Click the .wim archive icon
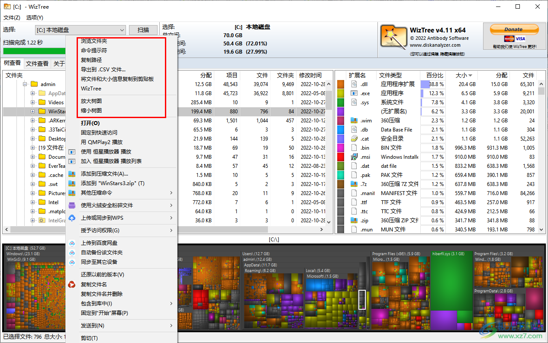The height and width of the screenshot is (343, 548). pos(354,120)
